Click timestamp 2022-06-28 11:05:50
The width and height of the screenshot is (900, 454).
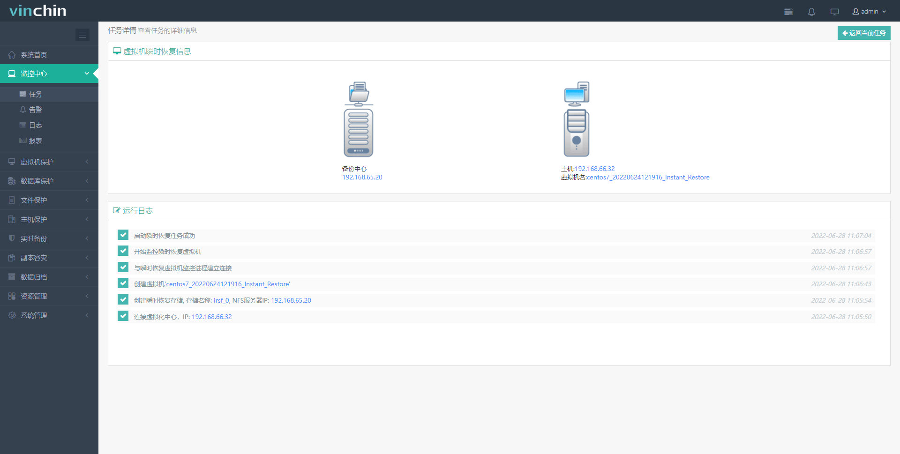841,317
